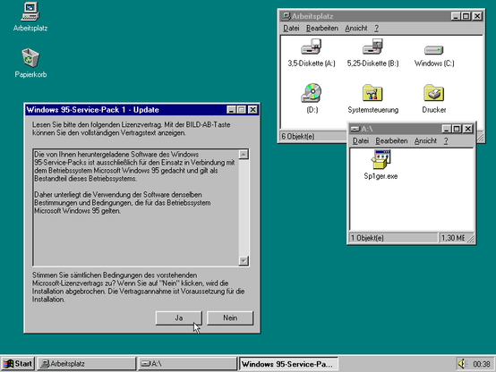Open Bearbeiten menu in Arbeitsplatz window
The image size is (496, 372).
tap(322, 28)
